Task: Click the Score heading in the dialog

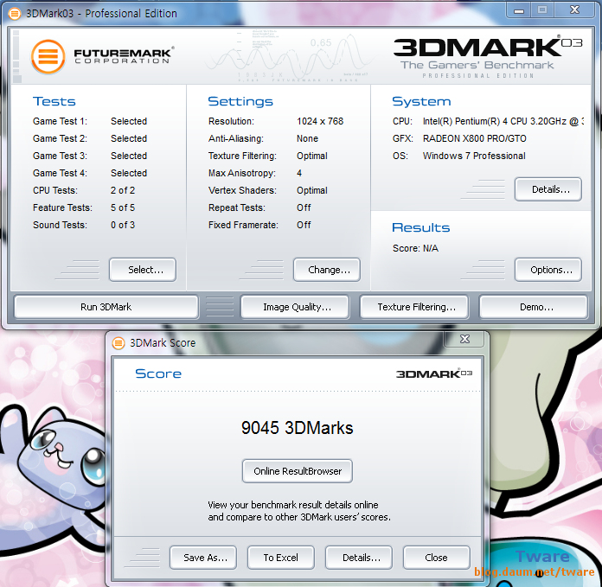Action: [x=158, y=373]
